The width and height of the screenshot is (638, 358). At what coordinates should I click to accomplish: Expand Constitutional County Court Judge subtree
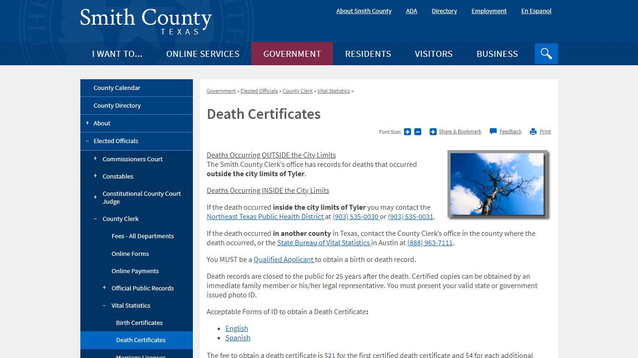pos(95,197)
